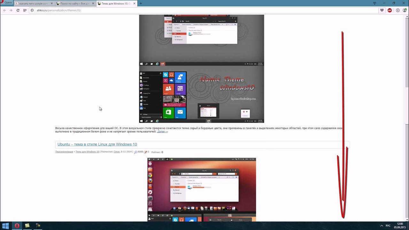Open 'Ubuntu – тема в стиле Linux' article

pos(97,144)
